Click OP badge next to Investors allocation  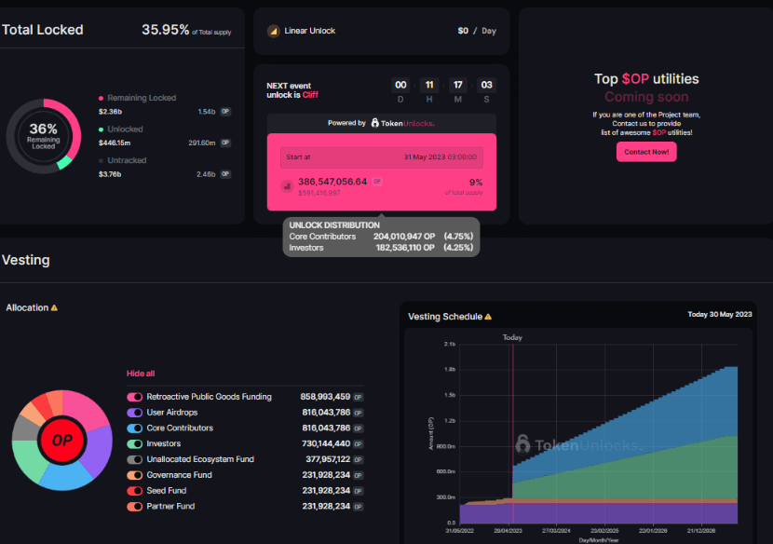coord(358,444)
